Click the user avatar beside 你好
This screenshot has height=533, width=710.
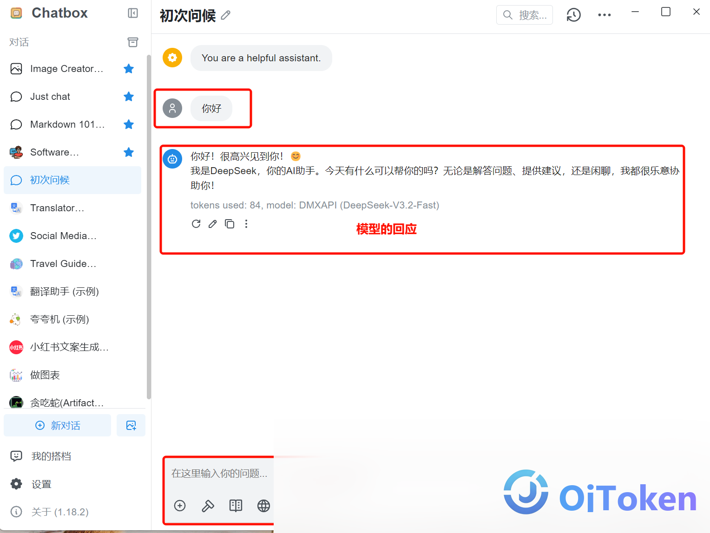[x=172, y=108]
